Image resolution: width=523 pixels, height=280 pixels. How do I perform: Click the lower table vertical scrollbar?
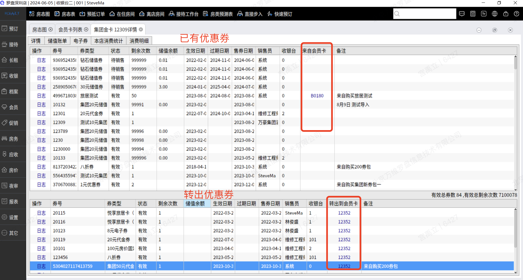coord(515,241)
